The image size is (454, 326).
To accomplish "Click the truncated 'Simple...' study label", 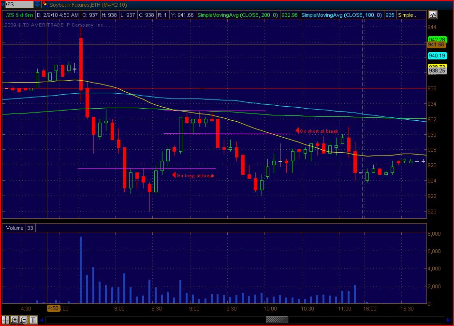I will tap(408, 15).
